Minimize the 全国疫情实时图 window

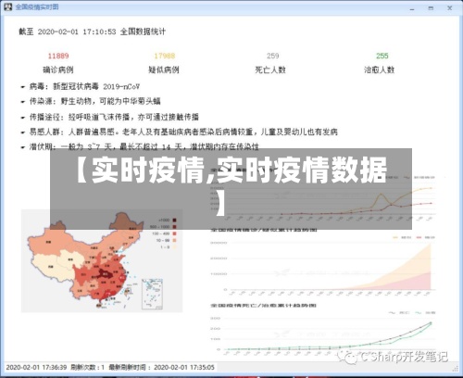point(412,9)
